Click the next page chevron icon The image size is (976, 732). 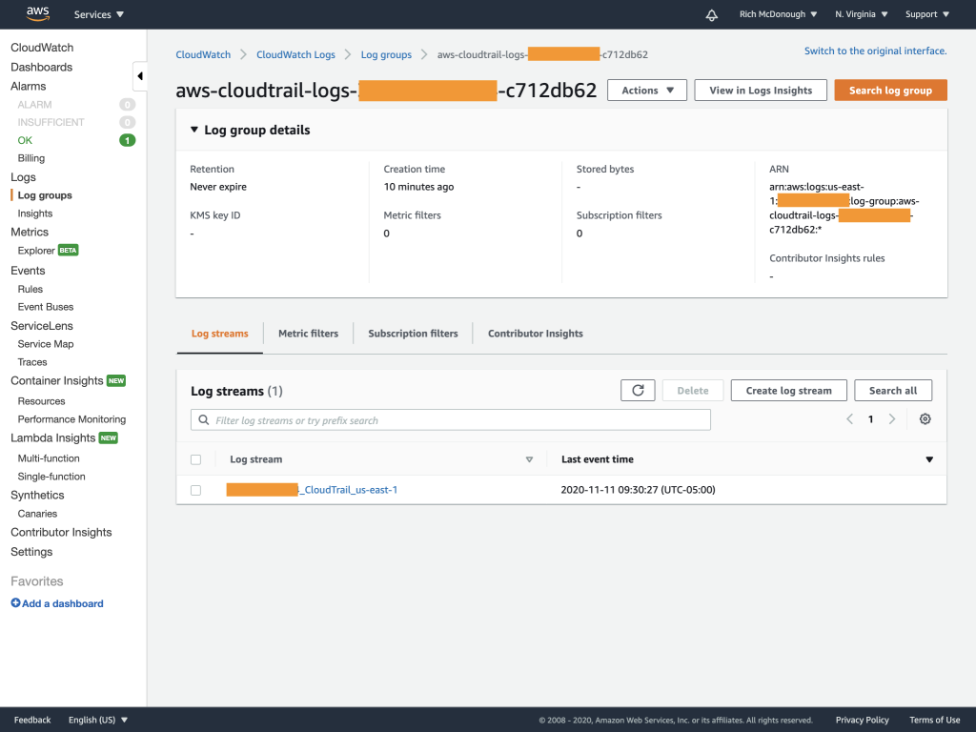[x=892, y=418]
